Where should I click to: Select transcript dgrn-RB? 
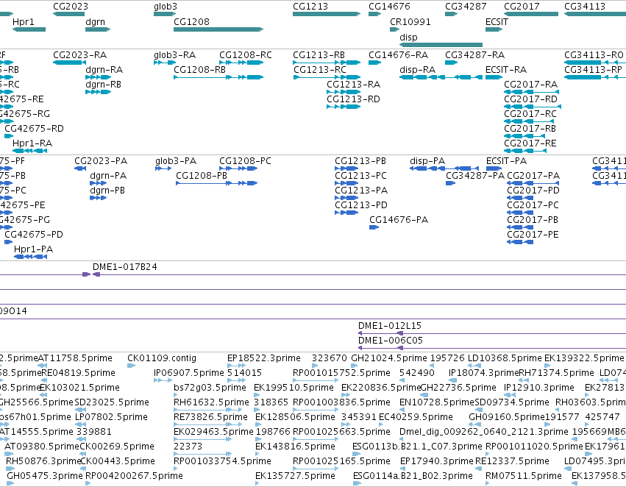click(98, 92)
